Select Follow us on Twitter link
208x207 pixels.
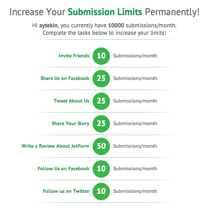(66, 191)
